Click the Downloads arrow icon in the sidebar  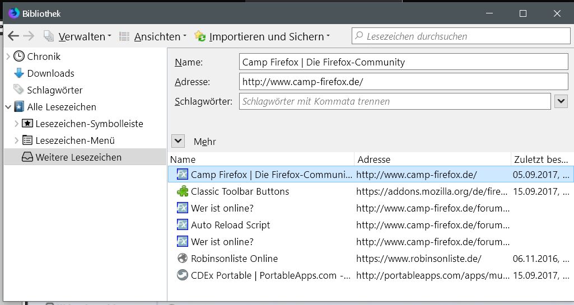coord(19,73)
